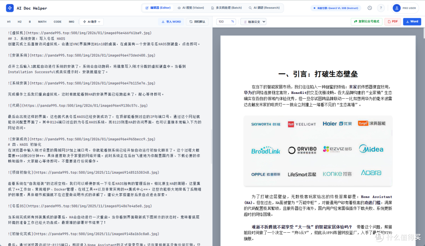
Task: Click the ![冬瓜OS] image markdown line
Action: click(x=79, y=206)
